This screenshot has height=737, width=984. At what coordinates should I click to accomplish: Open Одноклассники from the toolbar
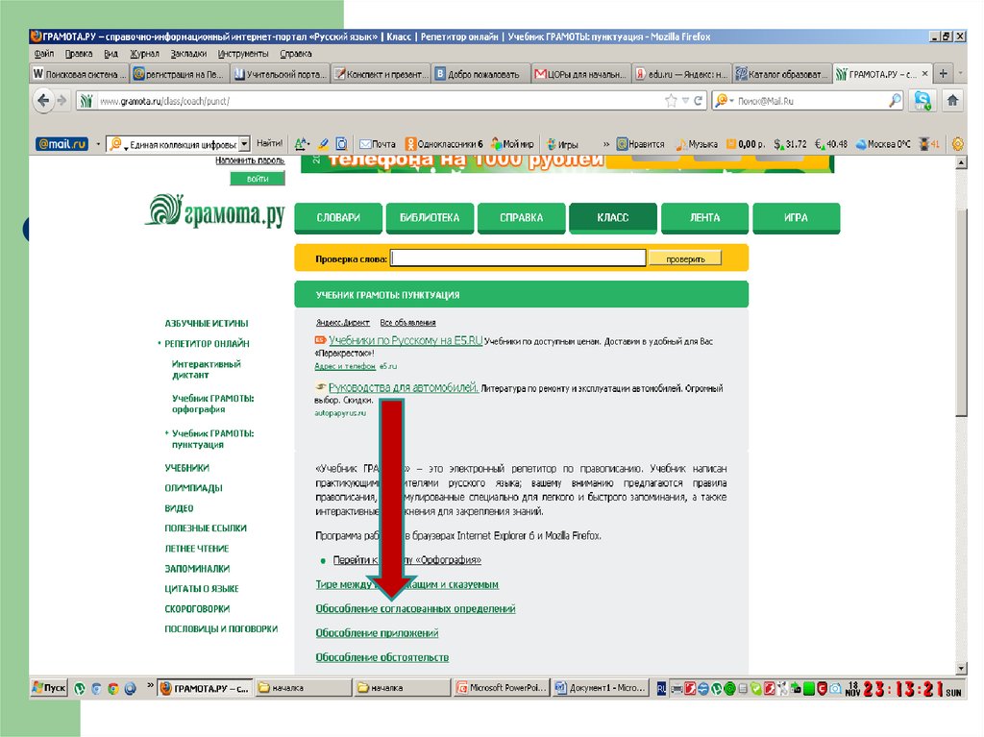(x=443, y=144)
